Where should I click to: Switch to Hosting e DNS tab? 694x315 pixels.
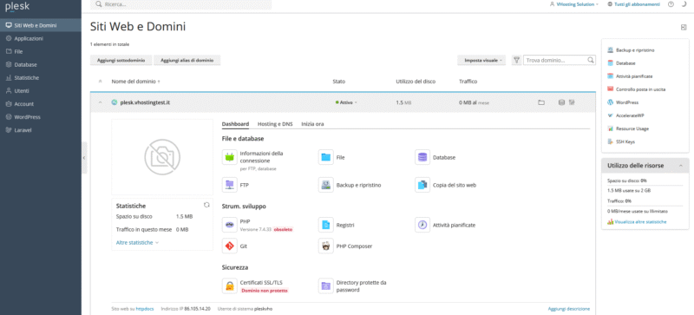pyautogui.click(x=275, y=124)
